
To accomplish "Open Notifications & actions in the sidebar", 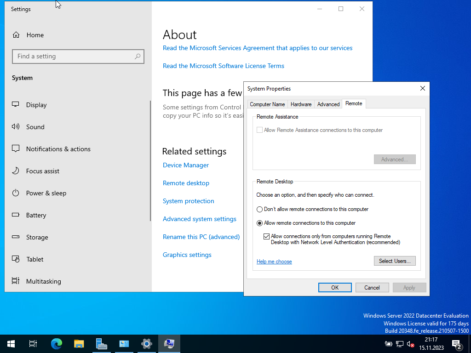I will coord(51,149).
